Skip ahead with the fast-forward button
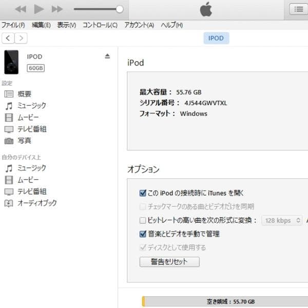The width and height of the screenshot is (308, 308). pyautogui.click(x=57, y=9)
